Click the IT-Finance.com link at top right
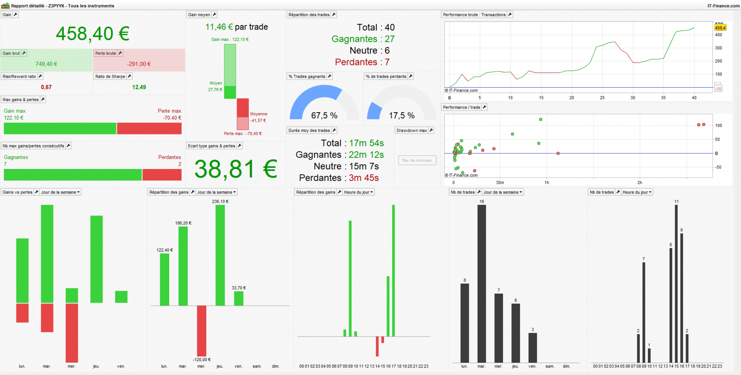741x375 pixels. pyautogui.click(x=723, y=6)
